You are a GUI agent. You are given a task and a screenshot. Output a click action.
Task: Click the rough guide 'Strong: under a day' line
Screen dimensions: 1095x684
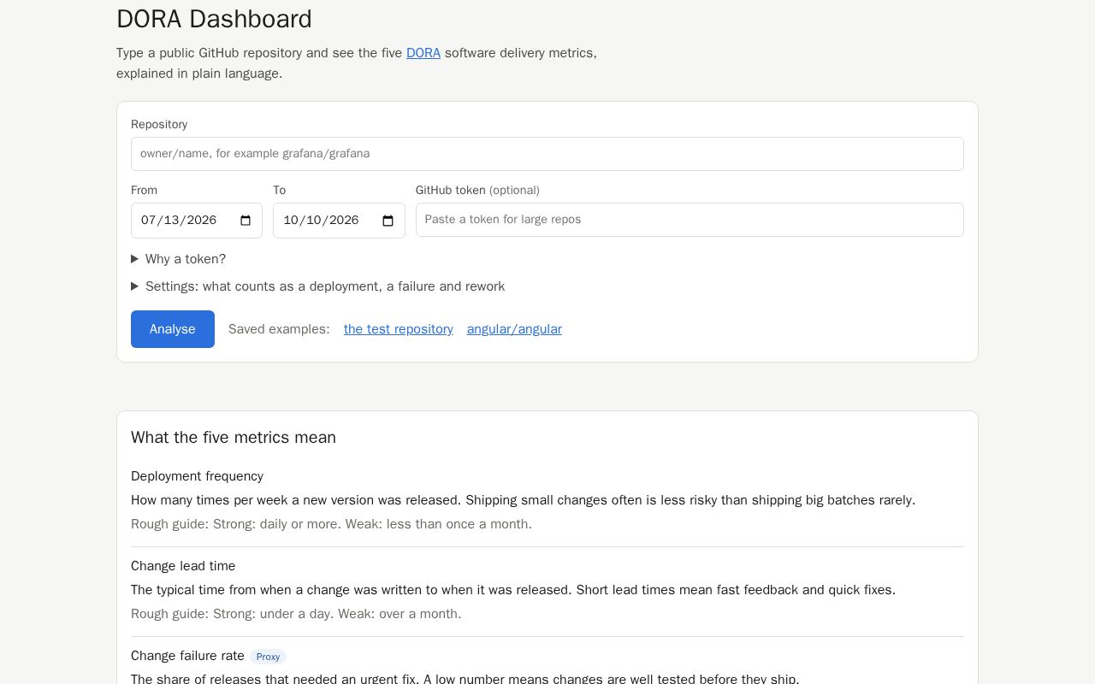[296, 614]
